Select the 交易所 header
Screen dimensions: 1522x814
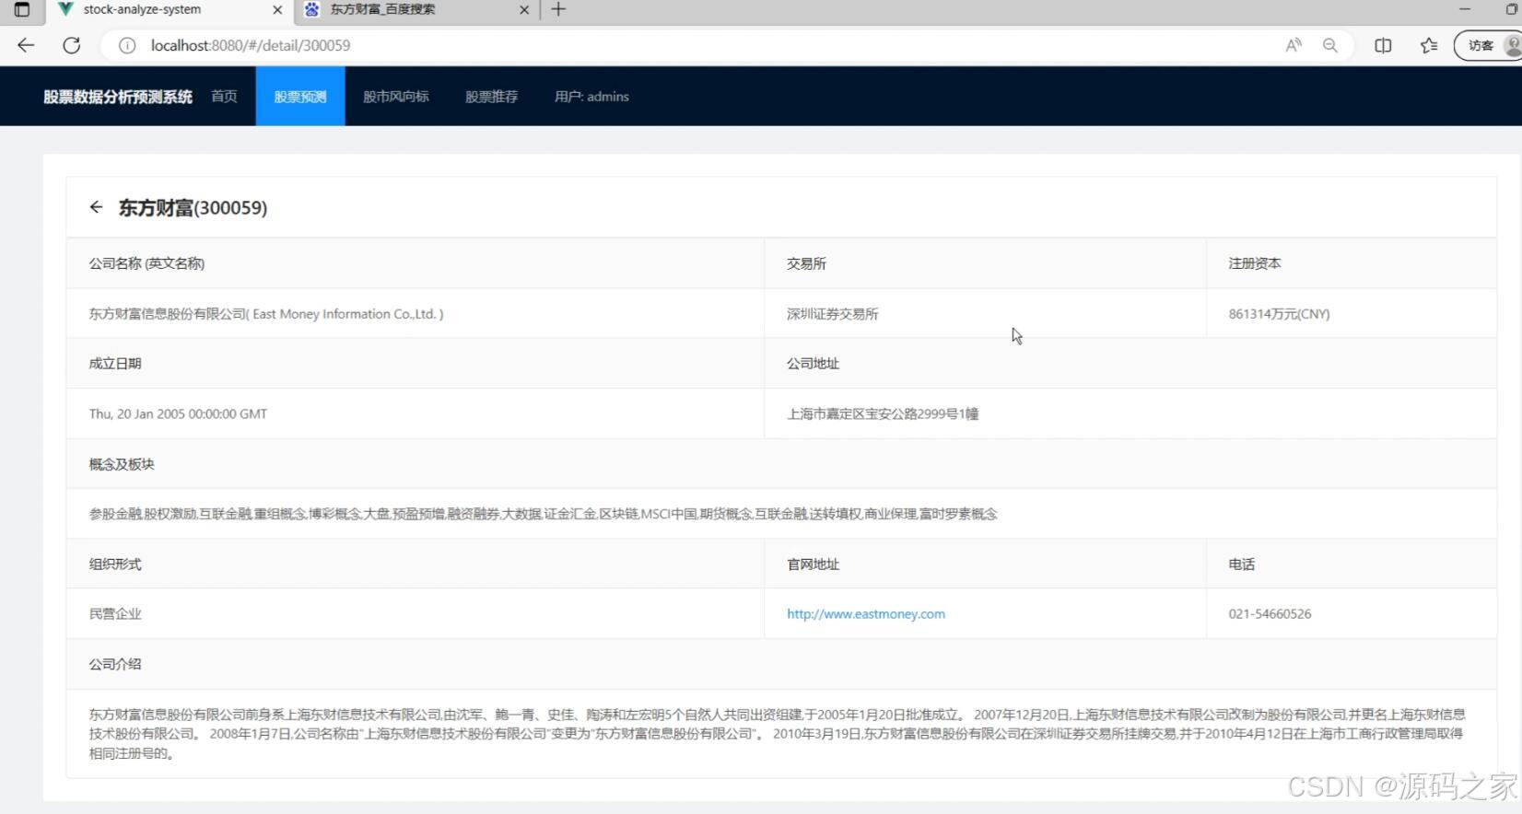click(806, 263)
